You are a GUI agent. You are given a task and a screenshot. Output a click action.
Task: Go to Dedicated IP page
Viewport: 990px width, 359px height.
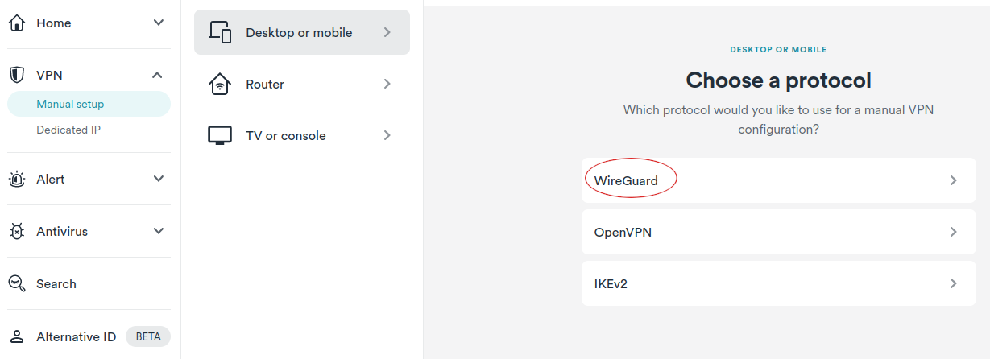pos(68,130)
